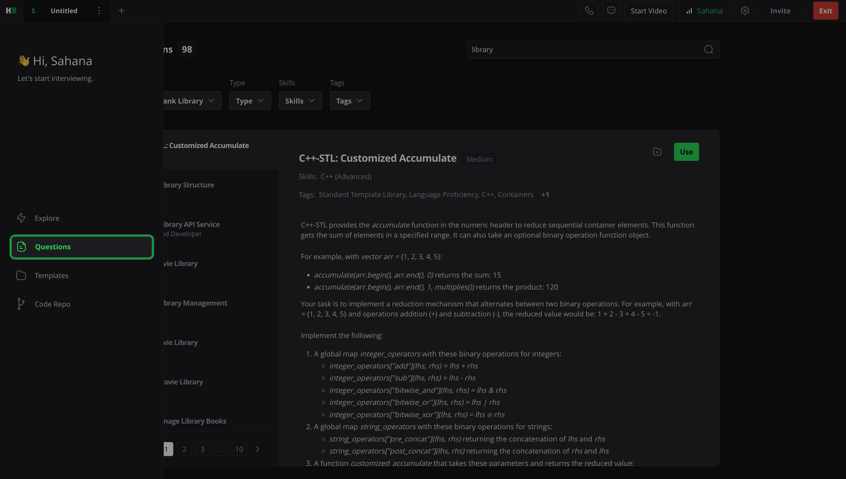The width and height of the screenshot is (846, 479).
Task: Expand the Skills dropdown filter
Action: 300,101
